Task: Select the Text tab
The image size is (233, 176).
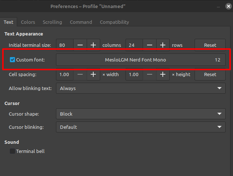Action: [x=8, y=22]
